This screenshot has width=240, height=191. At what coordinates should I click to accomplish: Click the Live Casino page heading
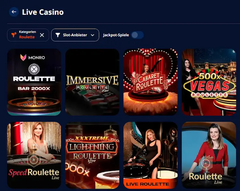[43, 12]
